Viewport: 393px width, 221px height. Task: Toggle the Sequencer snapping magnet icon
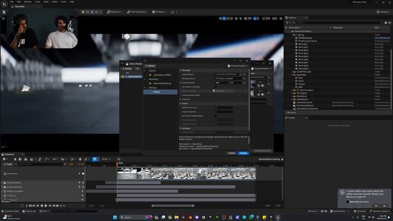tap(95, 159)
